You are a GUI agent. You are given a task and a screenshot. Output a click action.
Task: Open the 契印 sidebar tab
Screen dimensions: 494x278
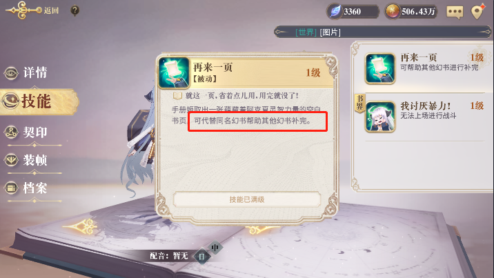26,132
